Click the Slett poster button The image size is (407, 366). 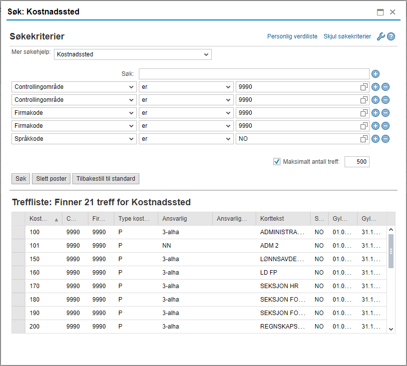click(51, 179)
